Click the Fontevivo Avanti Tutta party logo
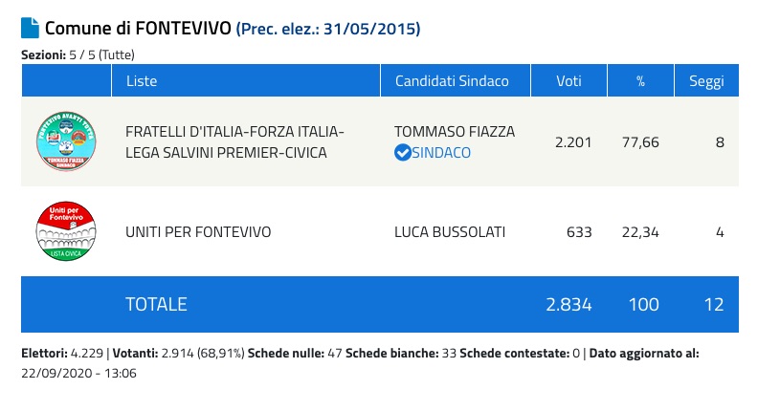 66,141
